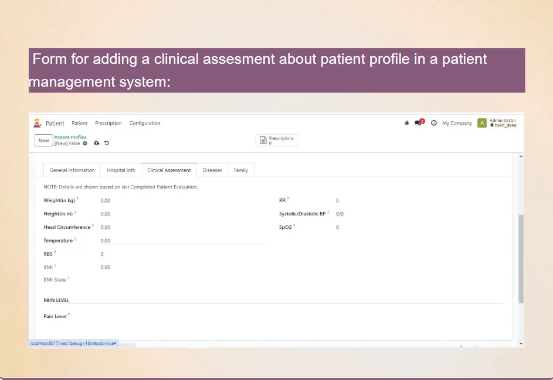Expand the Configuration menu
This screenshot has height=380, width=553.
coord(145,123)
